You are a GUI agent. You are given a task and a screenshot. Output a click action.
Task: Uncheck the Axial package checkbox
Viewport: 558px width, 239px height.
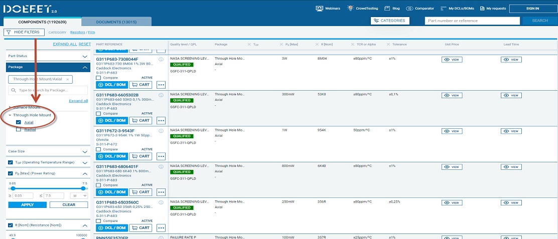[19, 122]
